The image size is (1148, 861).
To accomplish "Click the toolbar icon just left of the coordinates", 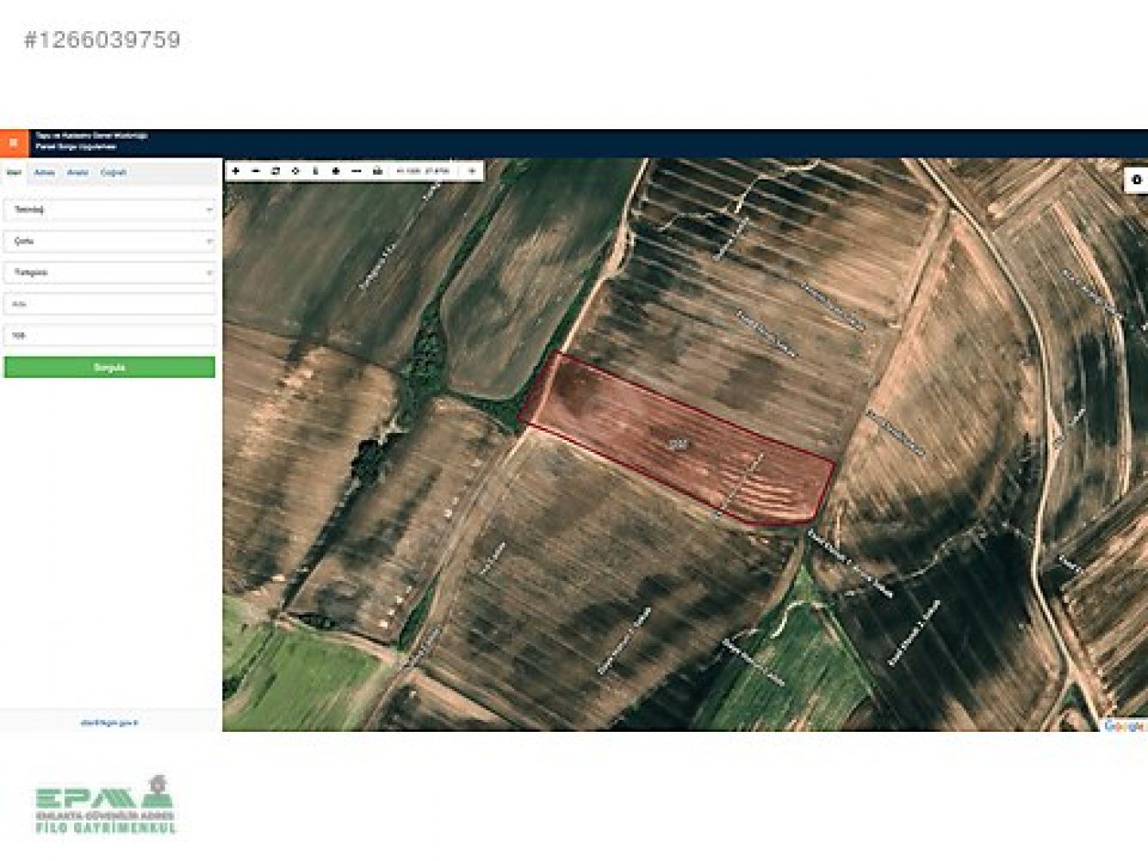I will pos(377,171).
